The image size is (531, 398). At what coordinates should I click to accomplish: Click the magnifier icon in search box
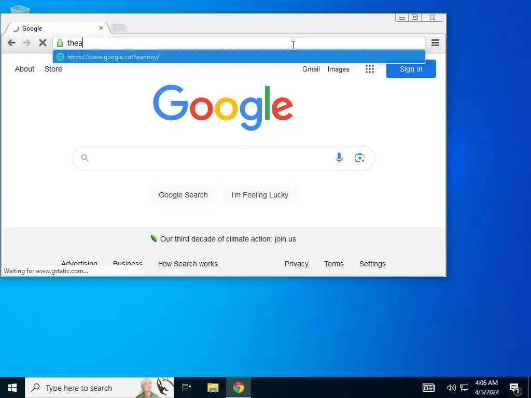[85, 158]
